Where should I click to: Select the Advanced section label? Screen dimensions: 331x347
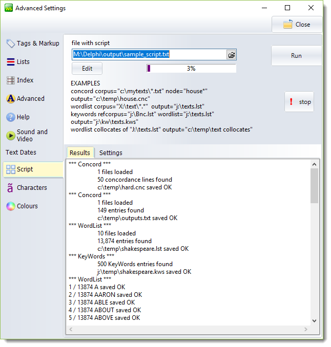[31, 98]
